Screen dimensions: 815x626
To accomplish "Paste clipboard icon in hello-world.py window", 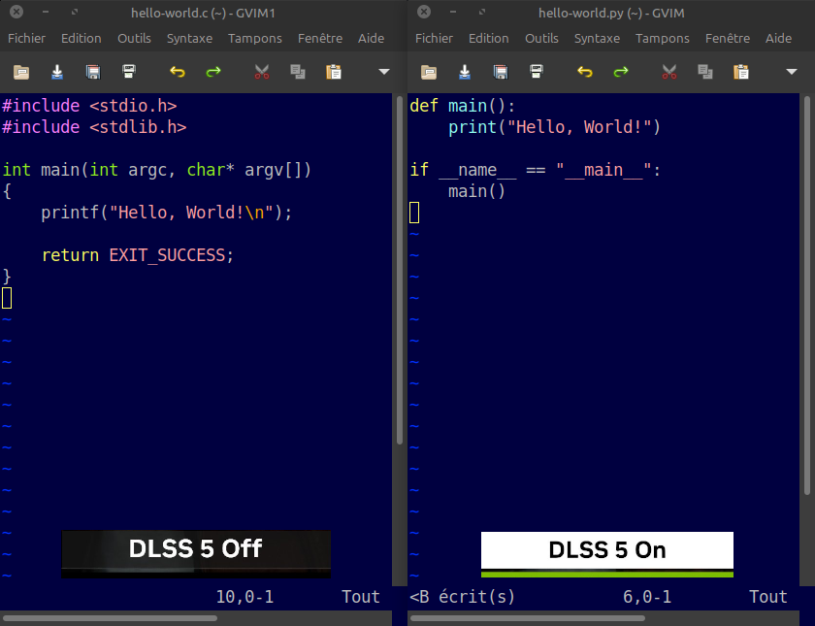I will click(x=741, y=72).
